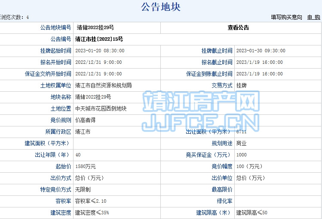The image size is (322, 219).
Task: Click the 规划用途 label
Action: (222, 143)
